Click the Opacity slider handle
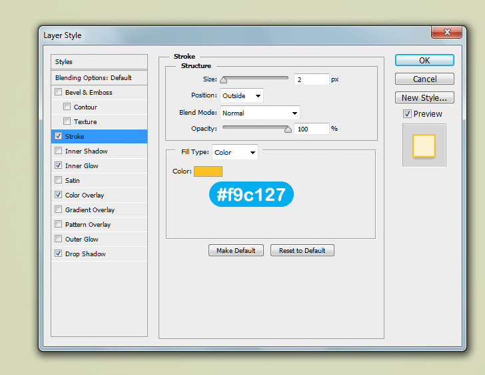The width and height of the screenshot is (485, 375). (288, 129)
